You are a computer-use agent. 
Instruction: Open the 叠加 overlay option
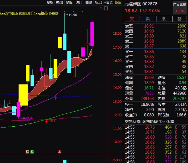click(60, 2)
